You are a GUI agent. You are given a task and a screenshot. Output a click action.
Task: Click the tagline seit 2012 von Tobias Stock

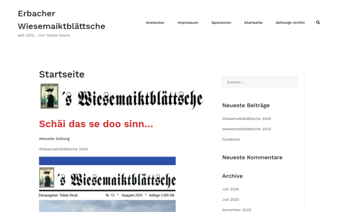pos(44,35)
